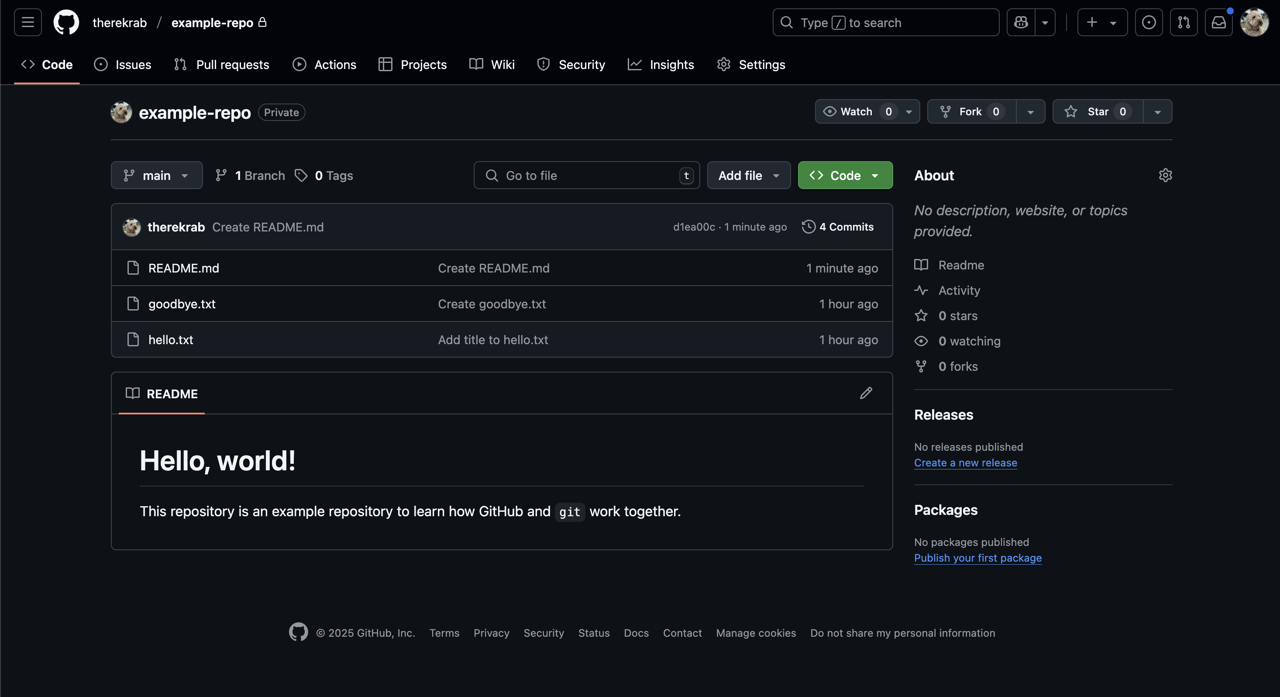Image resolution: width=1280 pixels, height=697 pixels.
Task: Open the repository Settings tab
Action: pos(751,65)
